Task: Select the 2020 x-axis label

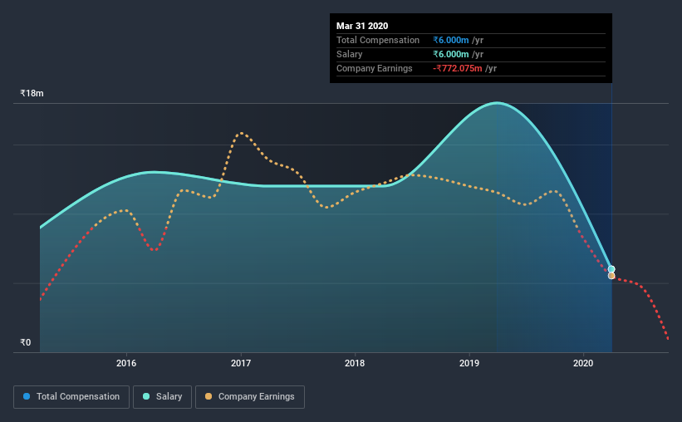Action: pyautogui.click(x=583, y=363)
